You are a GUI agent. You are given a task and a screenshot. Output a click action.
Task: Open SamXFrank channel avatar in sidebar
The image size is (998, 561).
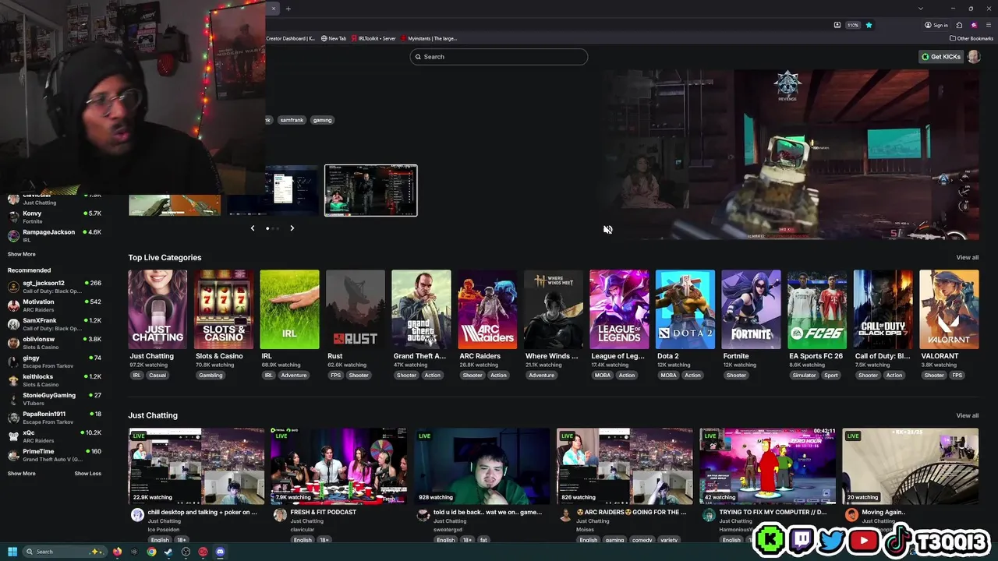[x=13, y=324]
